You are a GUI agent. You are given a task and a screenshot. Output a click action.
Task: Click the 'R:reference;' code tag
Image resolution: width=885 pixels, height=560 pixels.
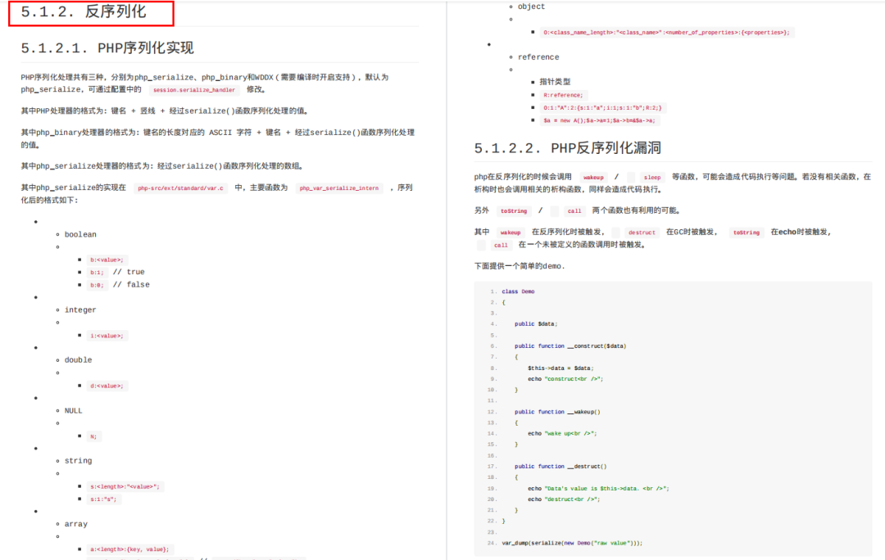(563, 95)
